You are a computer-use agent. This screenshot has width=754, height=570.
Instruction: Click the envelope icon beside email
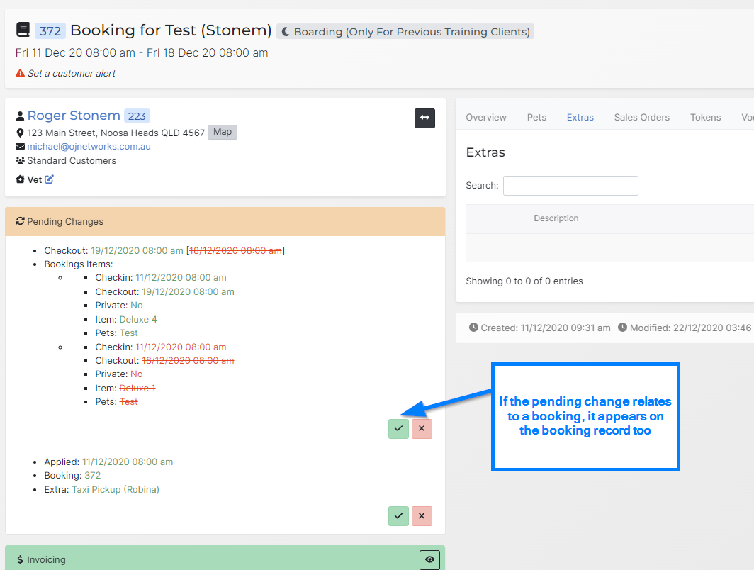coord(20,147)
